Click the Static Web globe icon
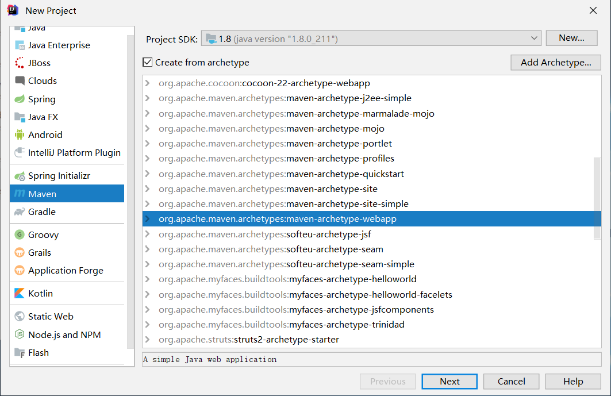 click(20, 316)
